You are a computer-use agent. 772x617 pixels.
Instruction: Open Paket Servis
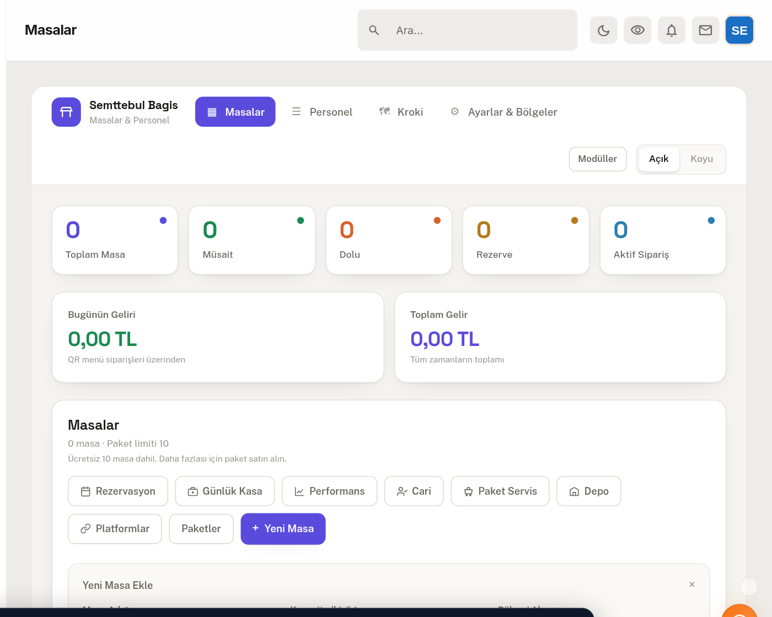(500, 491)
